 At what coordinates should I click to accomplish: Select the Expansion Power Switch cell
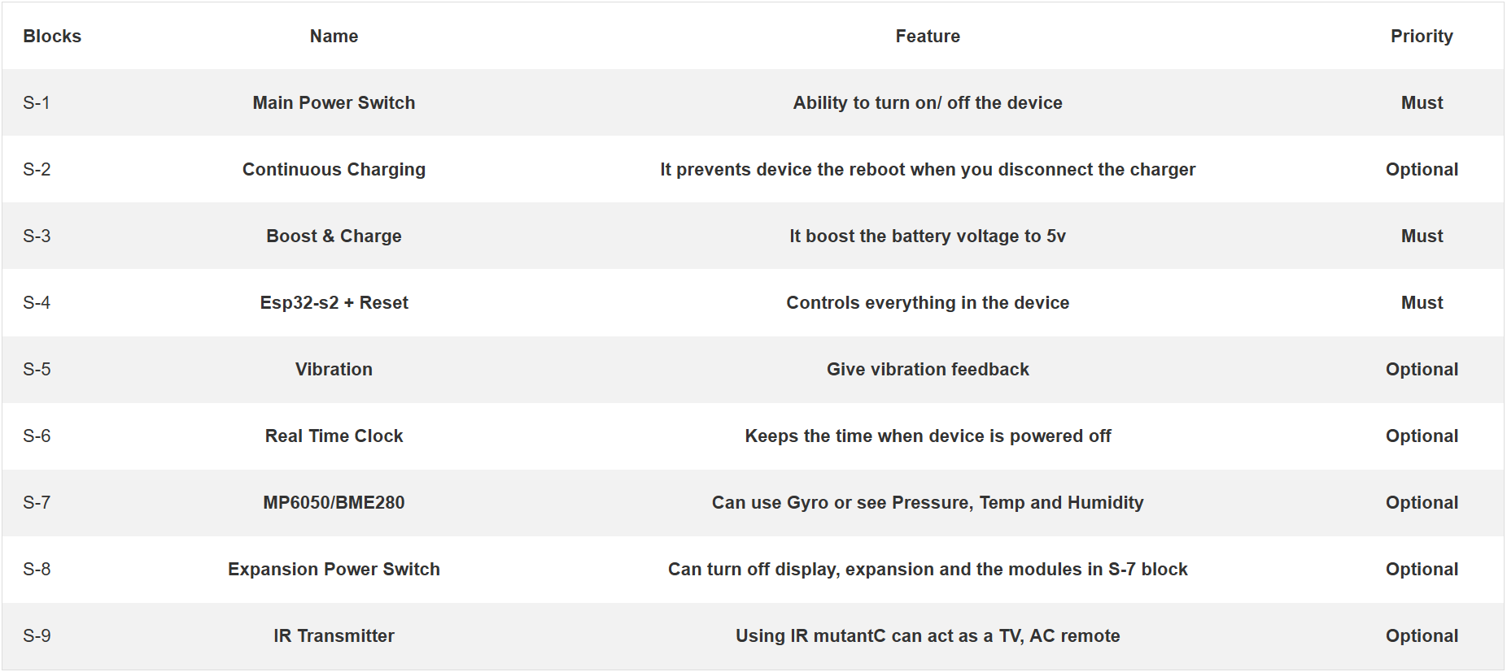(x=334, y=570)
